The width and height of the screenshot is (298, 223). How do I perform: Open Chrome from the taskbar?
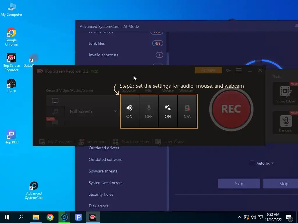(50, 217)
